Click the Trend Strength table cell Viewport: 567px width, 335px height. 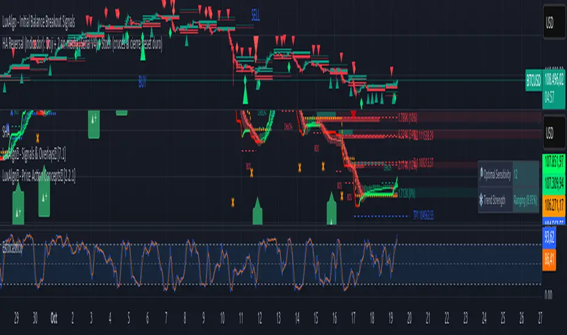495,200
